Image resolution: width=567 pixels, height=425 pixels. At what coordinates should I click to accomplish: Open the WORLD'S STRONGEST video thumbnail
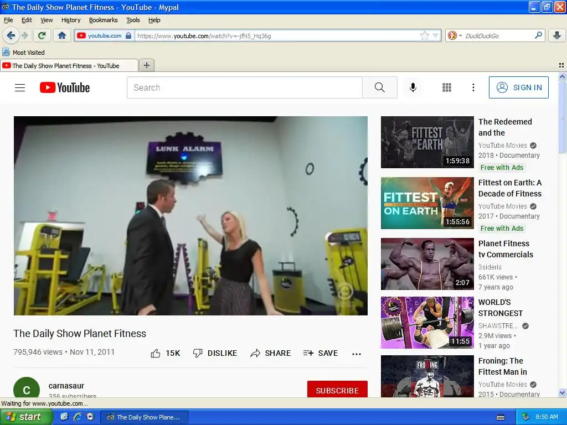click(x=427, y=323)
